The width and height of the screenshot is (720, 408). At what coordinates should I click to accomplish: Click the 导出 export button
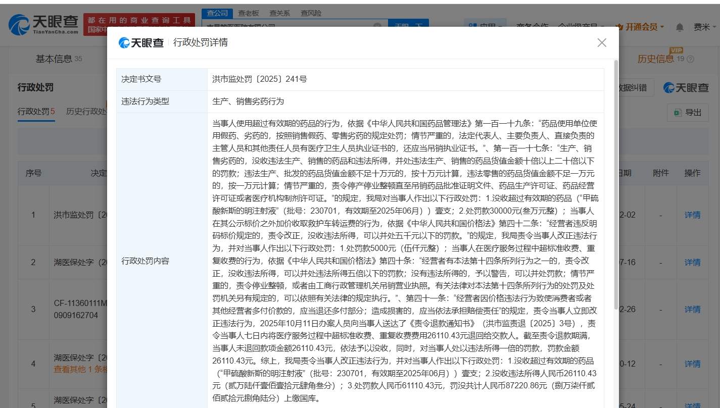pos(688,113)
